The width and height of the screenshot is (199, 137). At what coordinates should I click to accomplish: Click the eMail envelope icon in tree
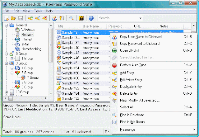click(17, 44)
